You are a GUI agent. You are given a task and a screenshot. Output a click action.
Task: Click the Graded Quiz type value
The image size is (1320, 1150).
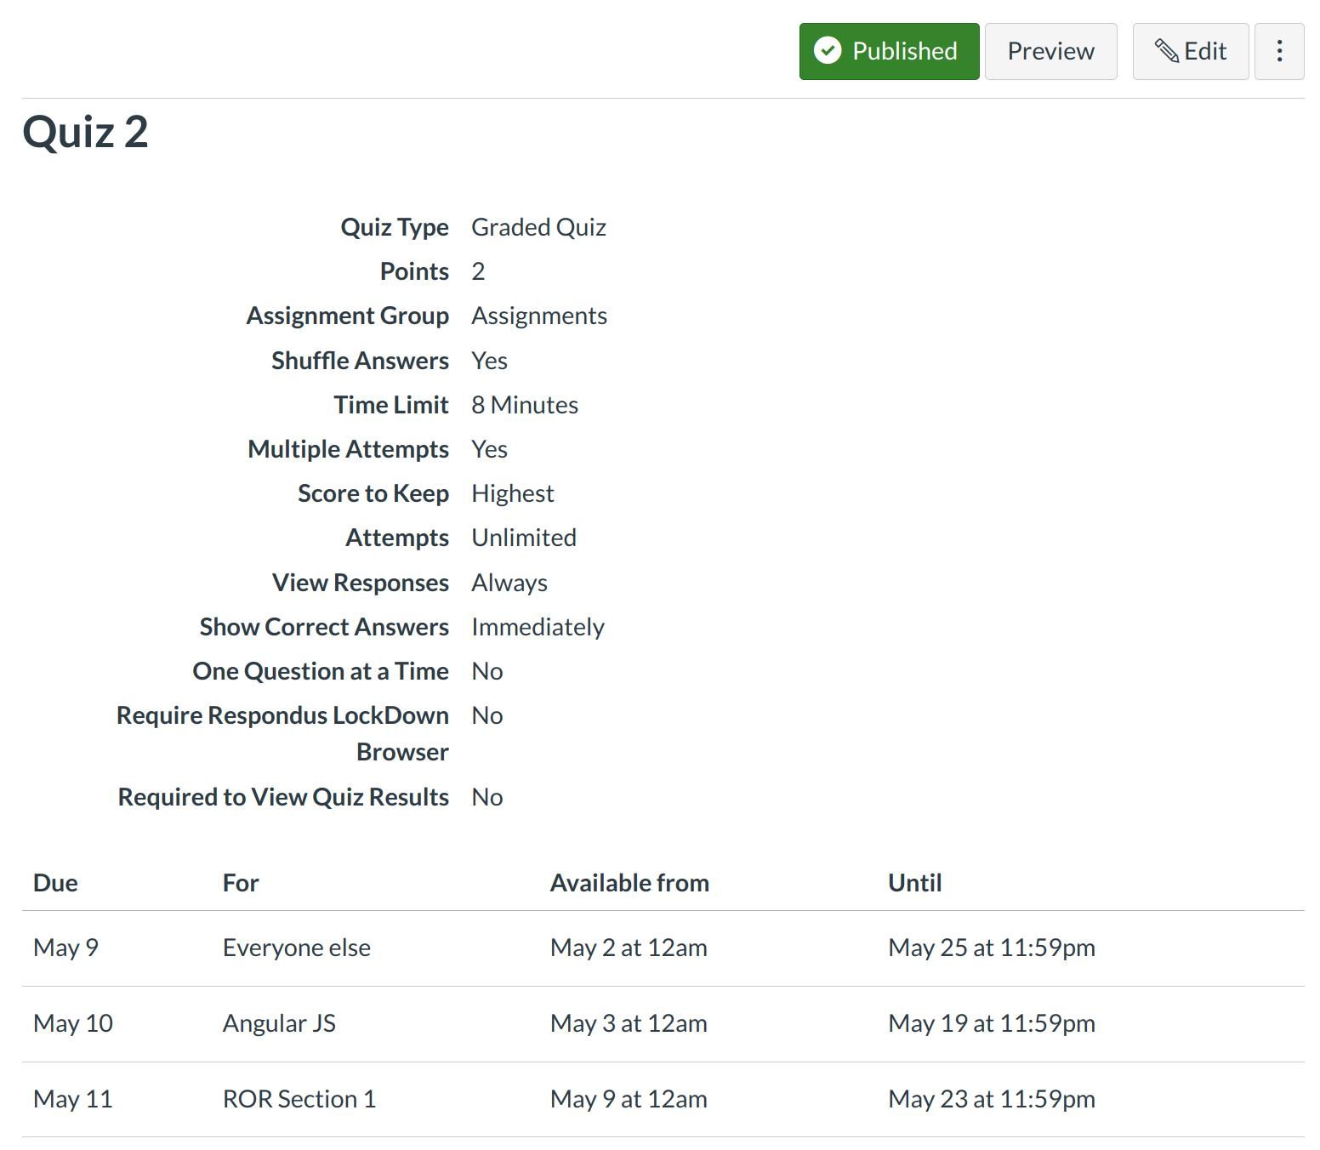(538, 227)
